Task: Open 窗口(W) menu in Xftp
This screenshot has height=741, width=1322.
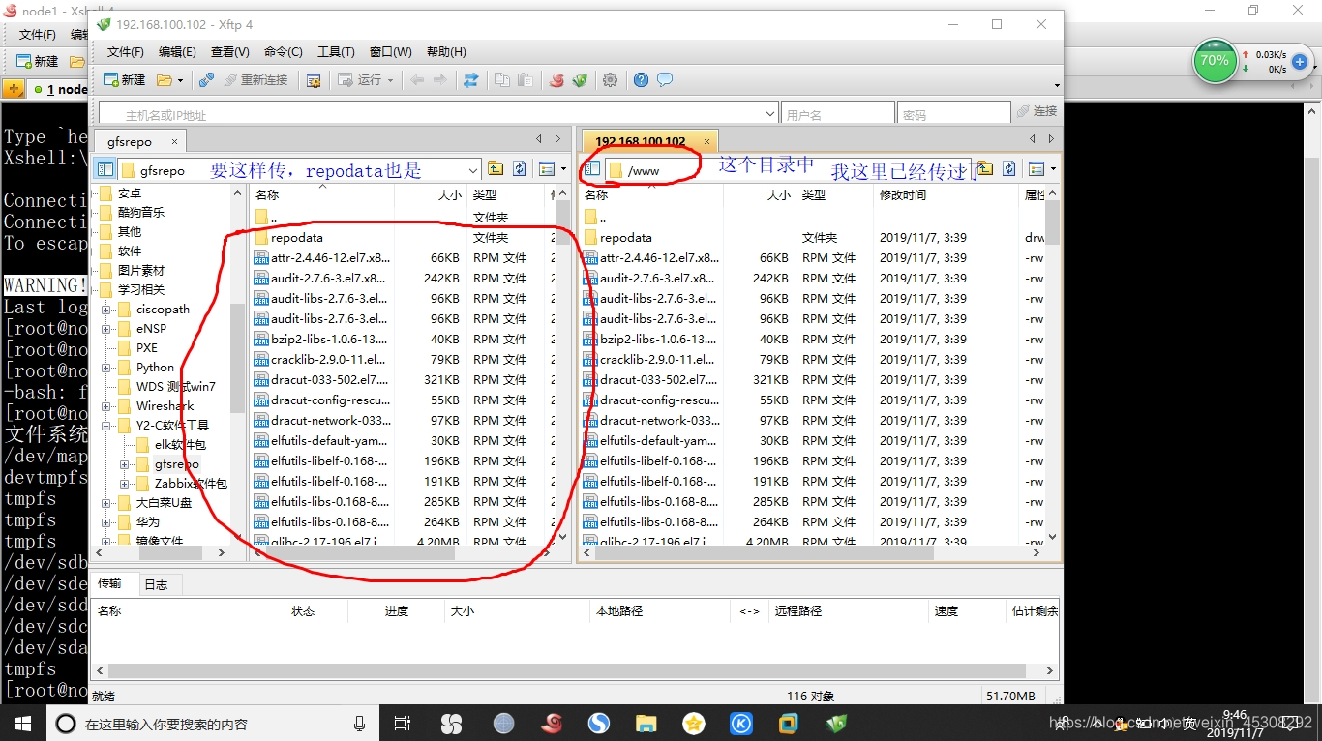Action: tap(390, 52)
